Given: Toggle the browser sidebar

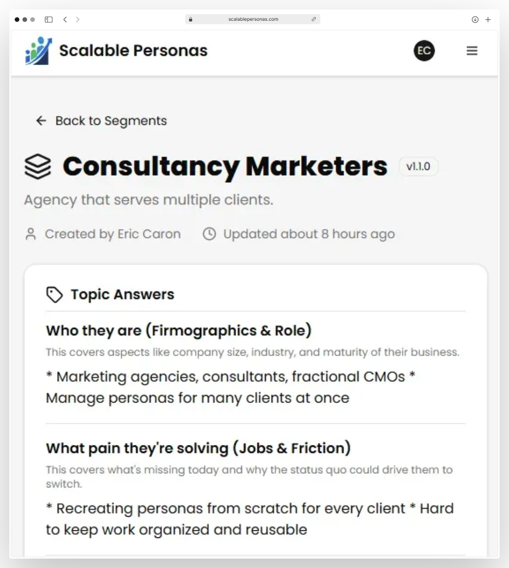Looking at the screenshot, I should pyautogui.click(x=49, y=19).
